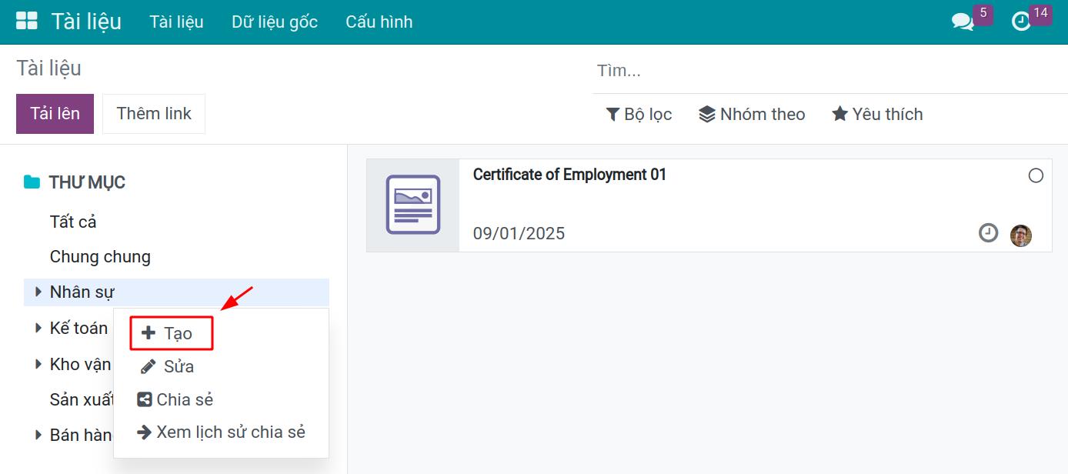Viewport: 1068px width, 474px height.
Task: Click the Tải lên upload button
Action: [x=55, y=114]
